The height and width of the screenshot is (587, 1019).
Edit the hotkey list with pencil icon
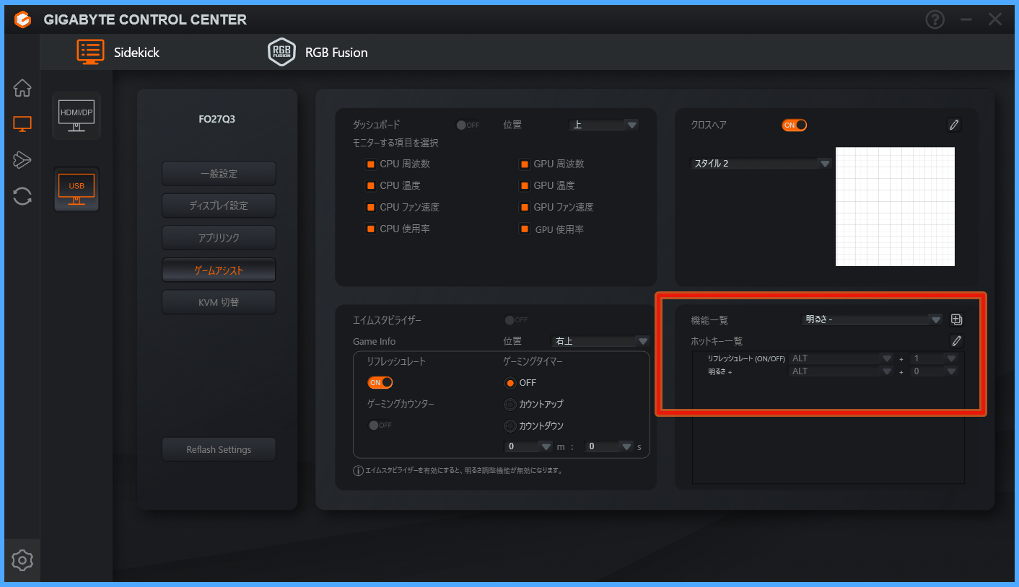point(957,341)
